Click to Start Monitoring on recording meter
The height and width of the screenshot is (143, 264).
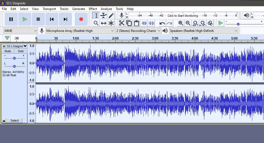[x=183, y=16]
